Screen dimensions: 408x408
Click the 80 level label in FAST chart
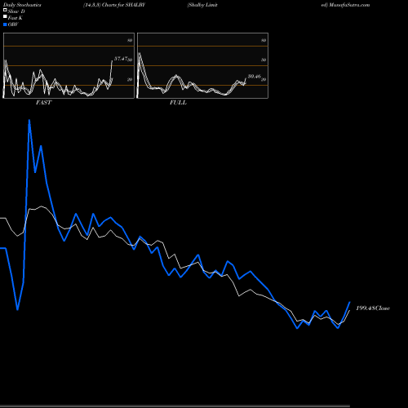(130, 40)
